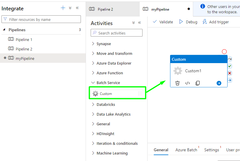Click the unsaved dot on the myPipeline tab
The width and height of the screenshot is (240, 161).
tap(189, 9)
